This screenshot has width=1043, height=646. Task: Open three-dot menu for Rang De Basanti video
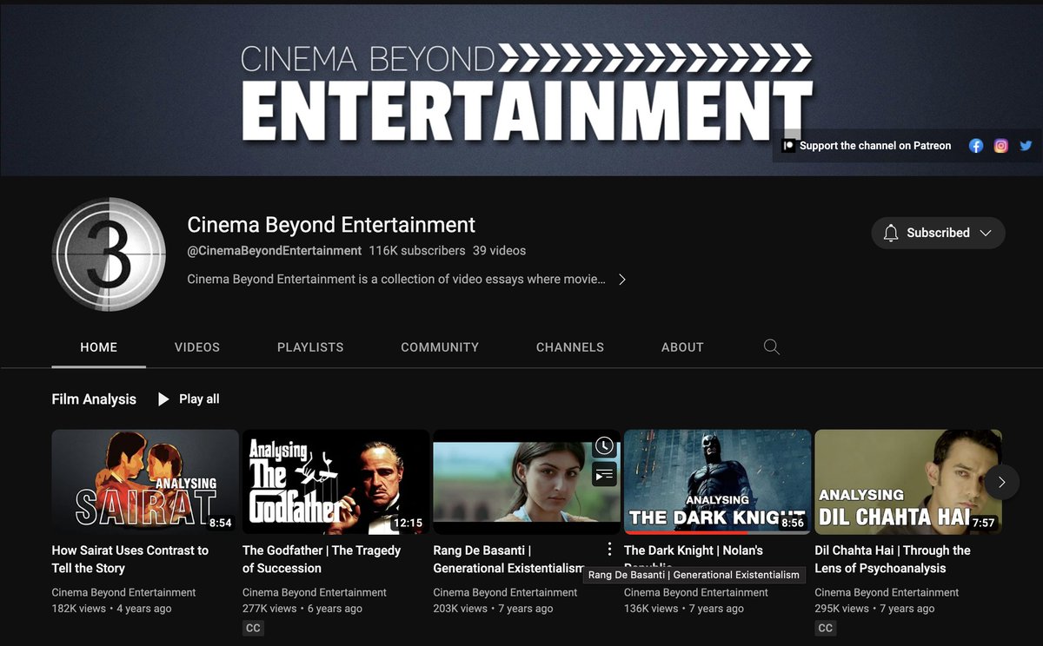[x=609, y=550]
